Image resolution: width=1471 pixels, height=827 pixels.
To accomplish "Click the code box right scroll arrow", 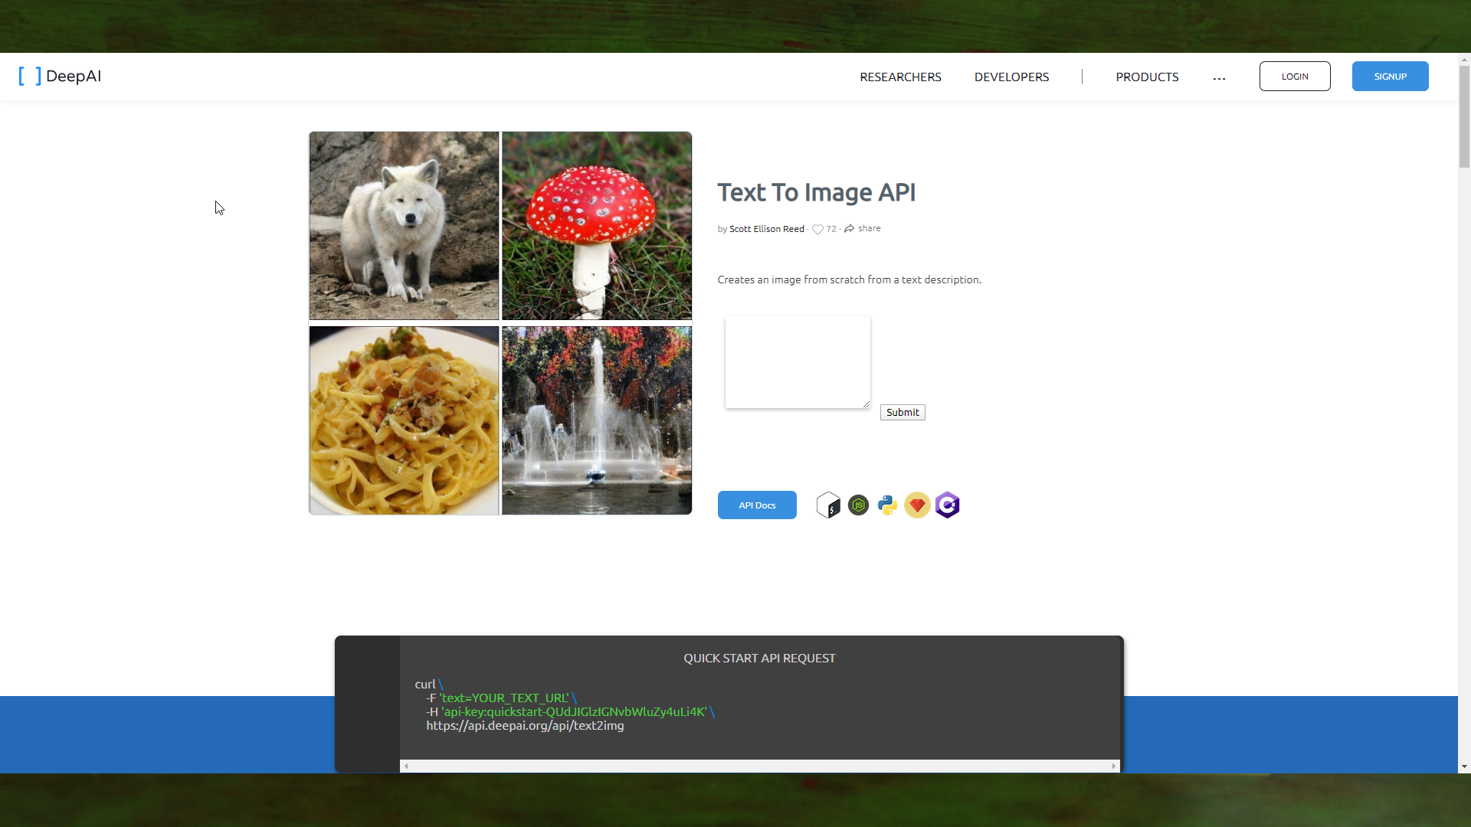I will pyautogui.click(x=1114, y=766).
